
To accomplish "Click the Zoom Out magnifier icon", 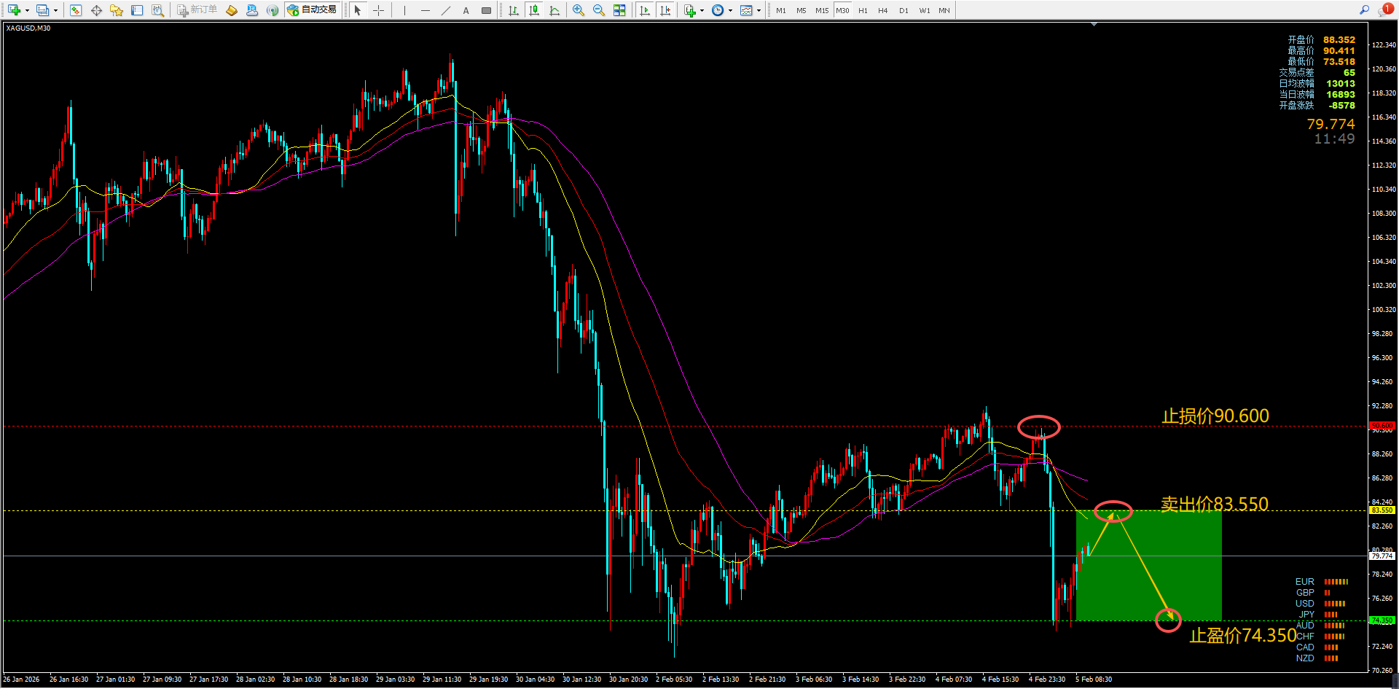I will (x=599, y=10).
